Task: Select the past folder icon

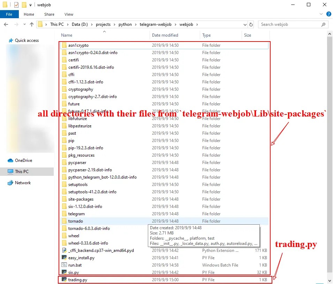Action: point(64,133)
